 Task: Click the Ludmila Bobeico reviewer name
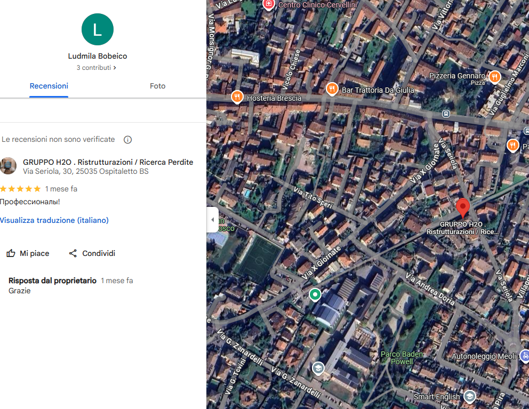[98, 56]
